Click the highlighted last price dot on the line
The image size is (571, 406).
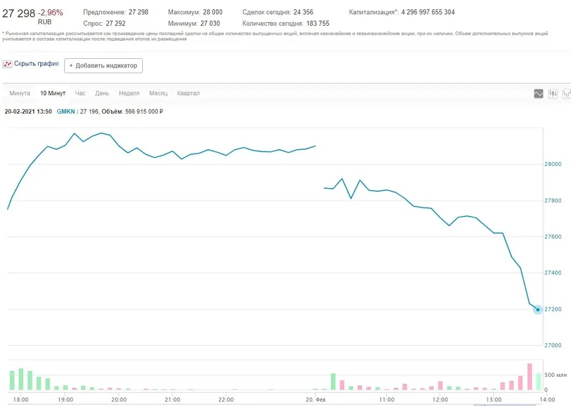tap(538, 310)
